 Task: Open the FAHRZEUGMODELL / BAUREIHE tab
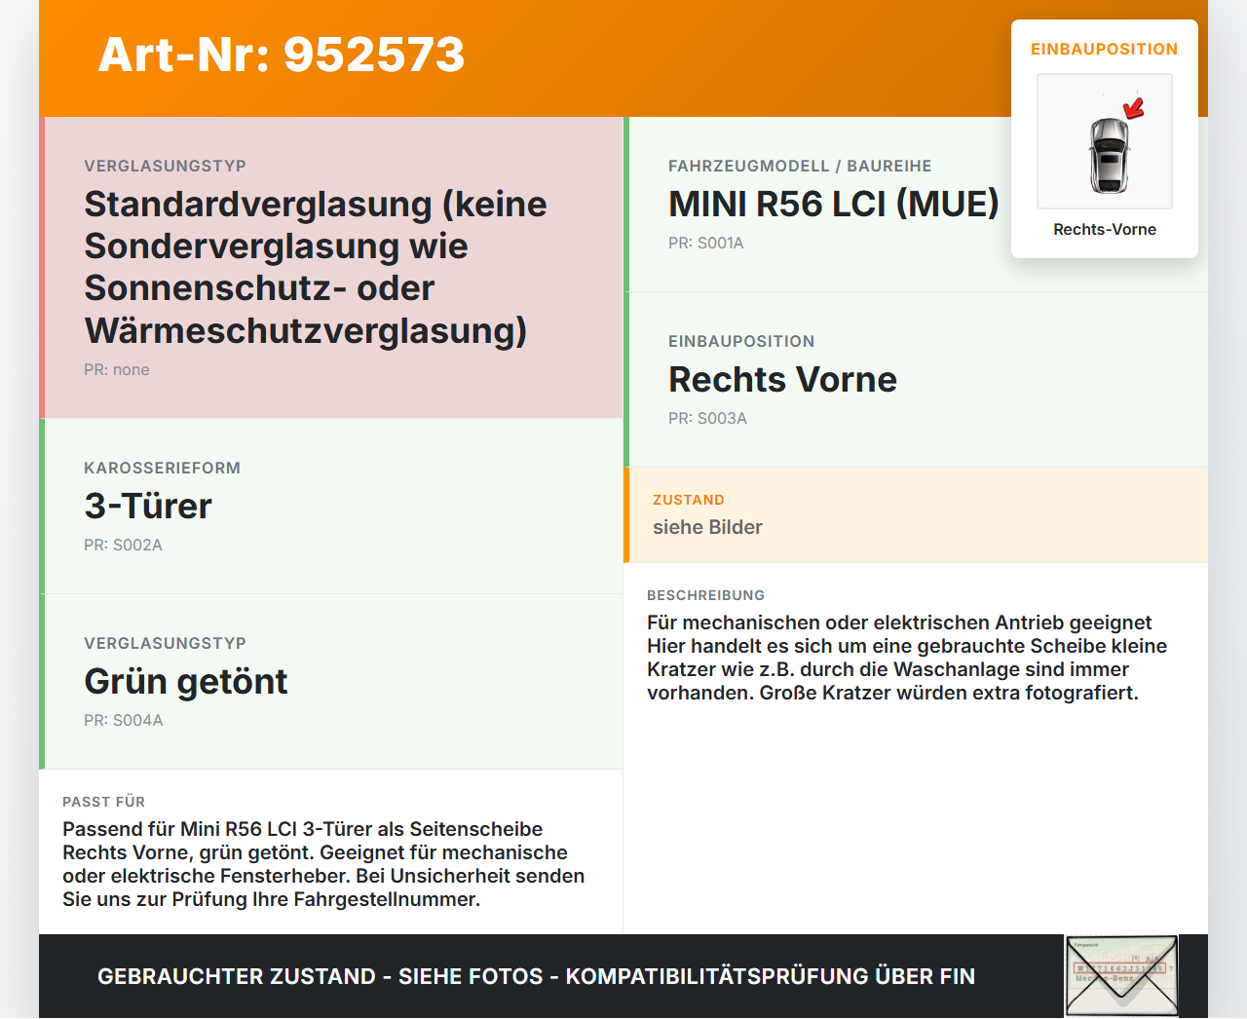[799, 166]
